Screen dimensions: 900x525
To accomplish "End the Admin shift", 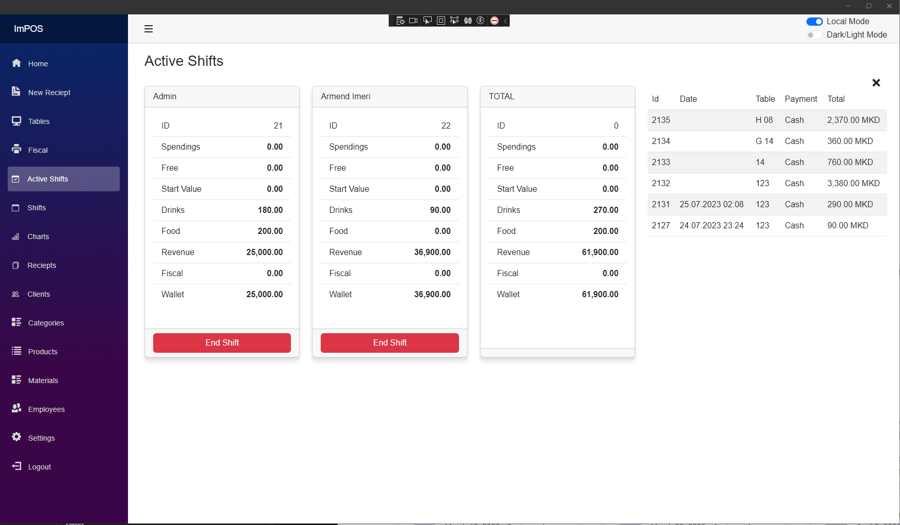I will click(222, 343).
